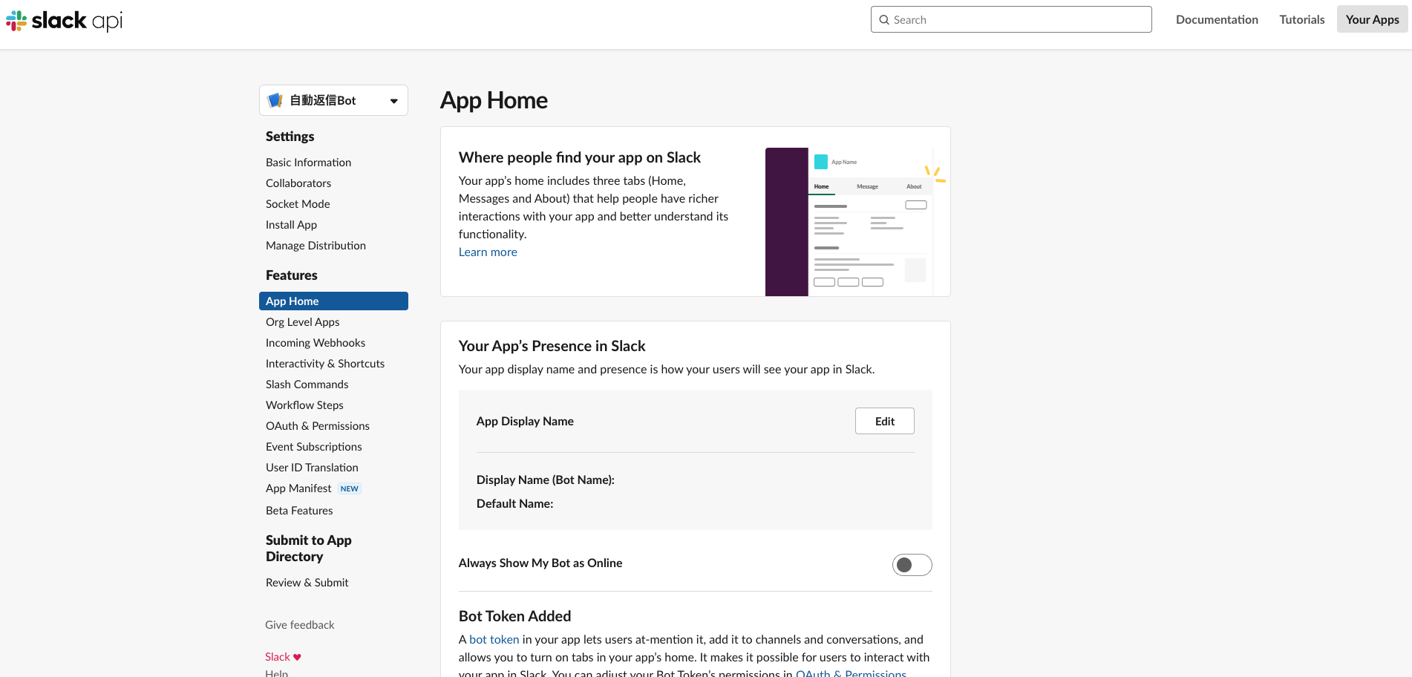Open Event Subscriptions settings
This screenshot has width=1412, height=677.
click(x=313, y=446)
